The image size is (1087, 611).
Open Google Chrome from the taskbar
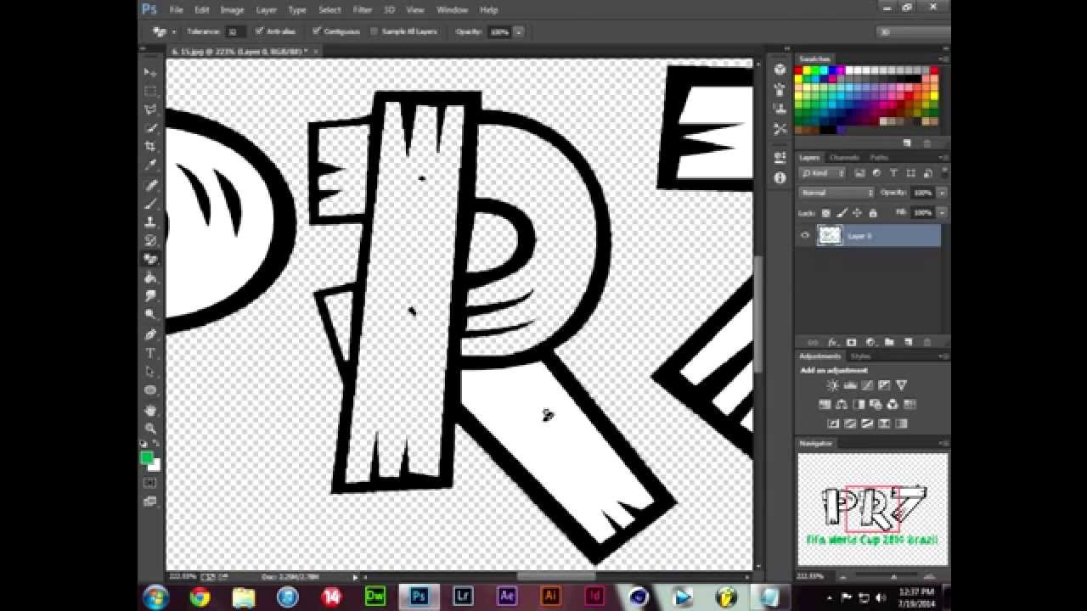200,597
